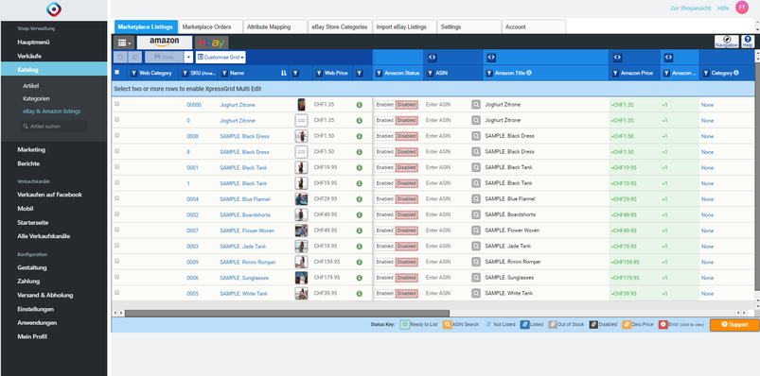Sort the Name column with sort icon
Screen dimensions: 760x376
pyautogui.click(x=284, y=73)
